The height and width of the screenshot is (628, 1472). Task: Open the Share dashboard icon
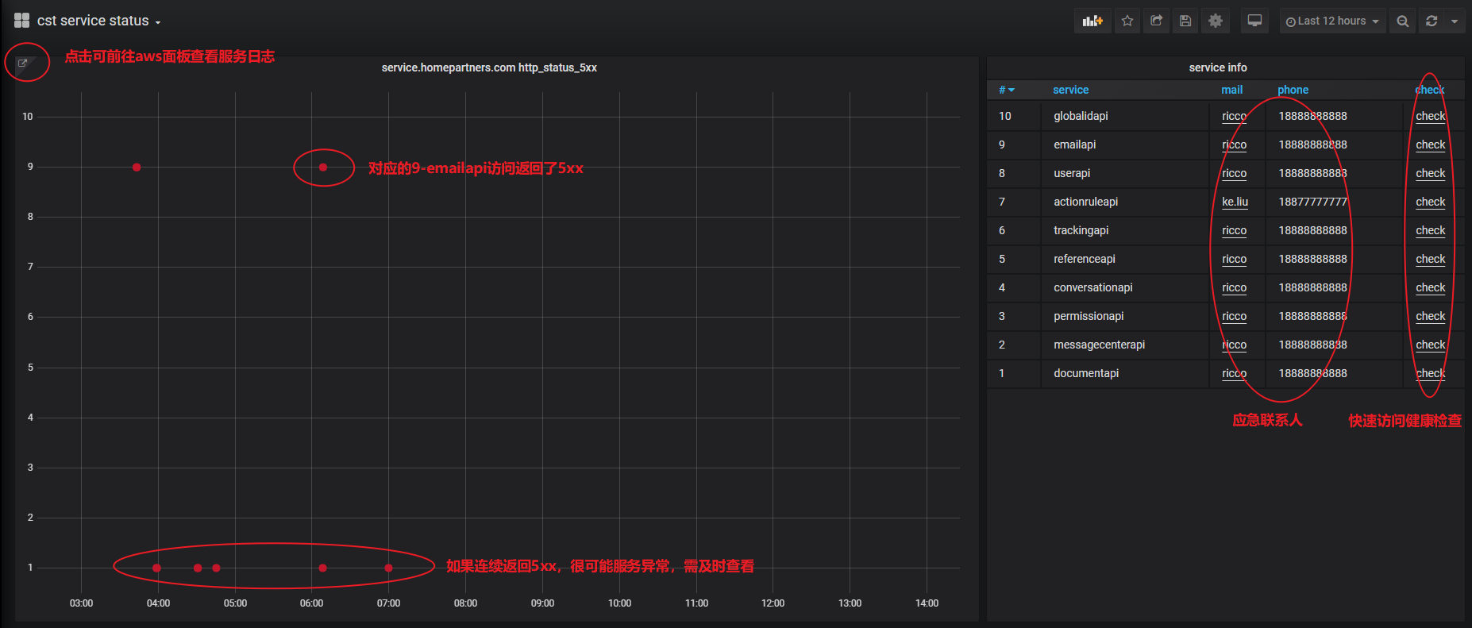1157,21
